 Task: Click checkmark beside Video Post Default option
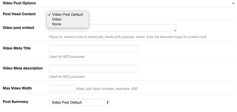(x=50, y=14)
